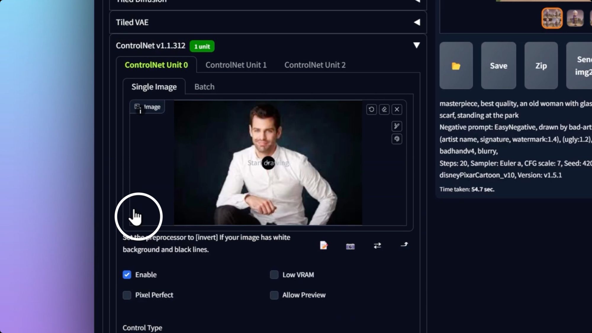592x333 pixels.
Task: Click the new canvas notepad icon
Action: 324,245
